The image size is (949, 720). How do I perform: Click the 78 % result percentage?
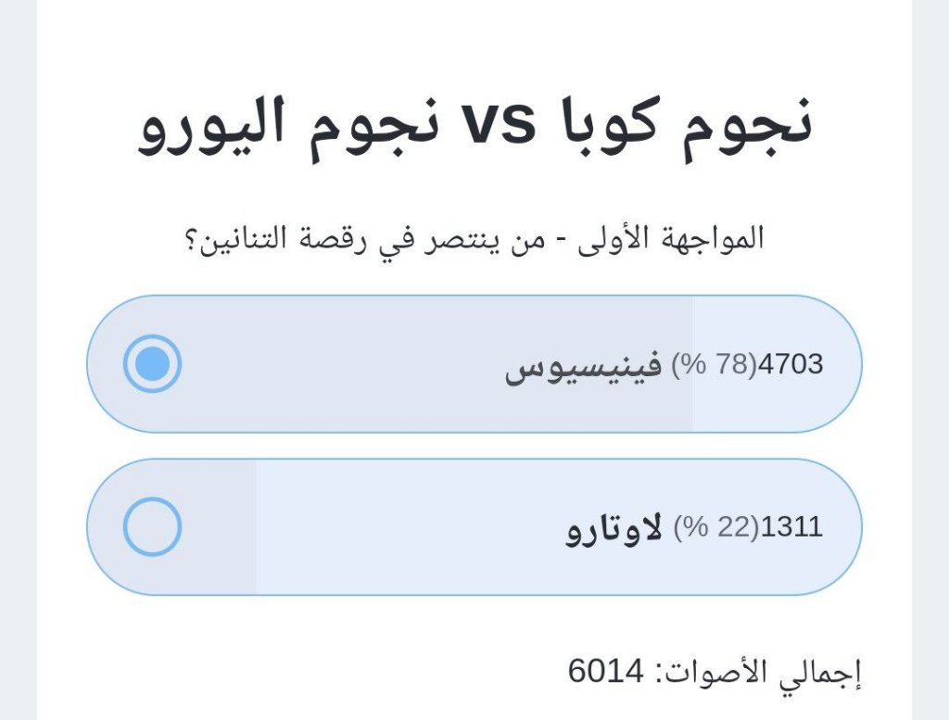pos(714,365)
